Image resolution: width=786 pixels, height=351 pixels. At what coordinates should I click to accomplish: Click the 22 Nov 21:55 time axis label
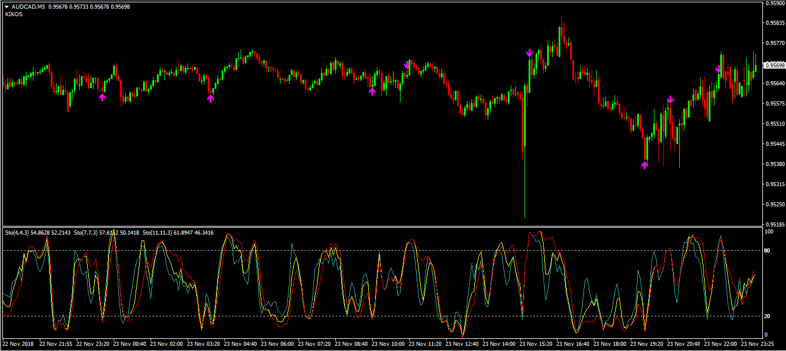(56, 344)
